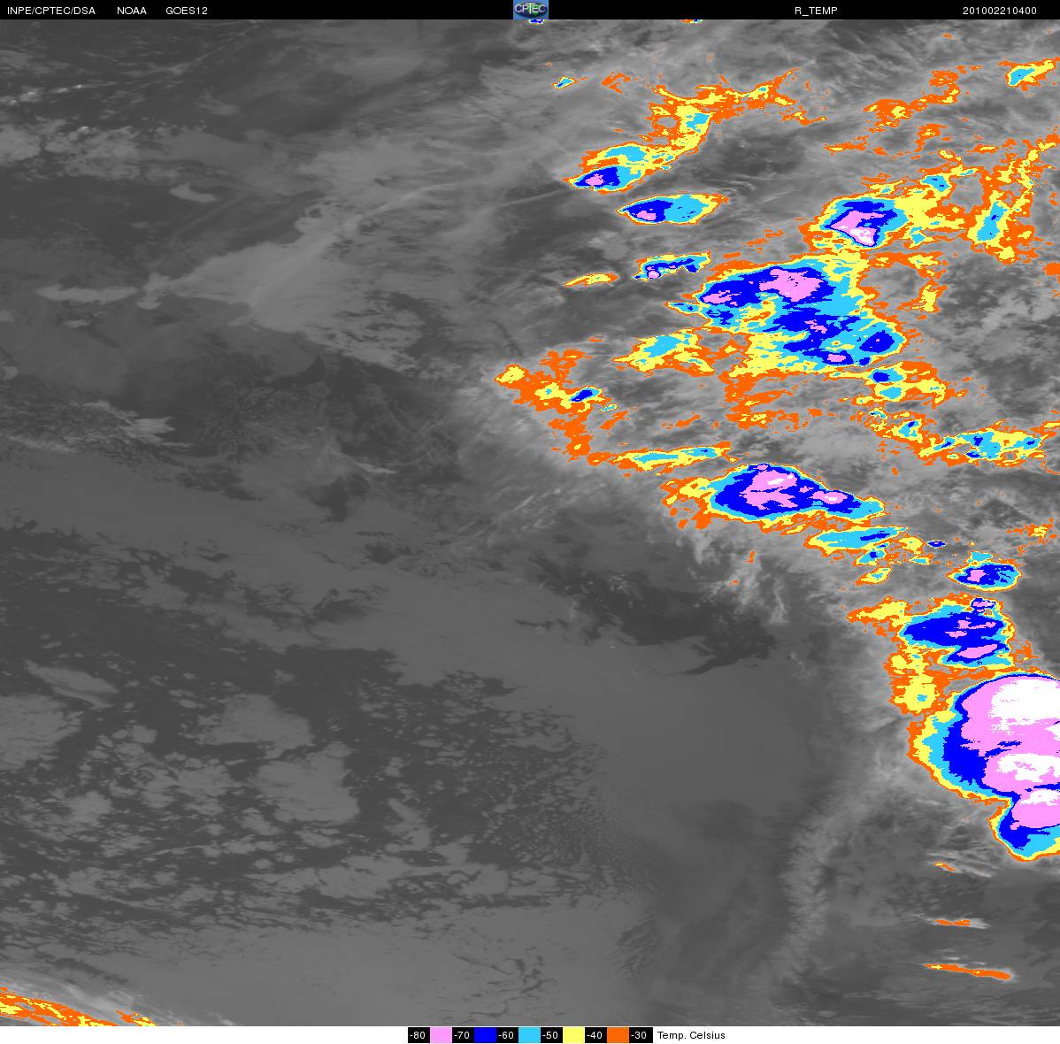Screen dimensions: 1060x1044
Task: Click the -80 legend value
Action: [x=419, y=1035]
